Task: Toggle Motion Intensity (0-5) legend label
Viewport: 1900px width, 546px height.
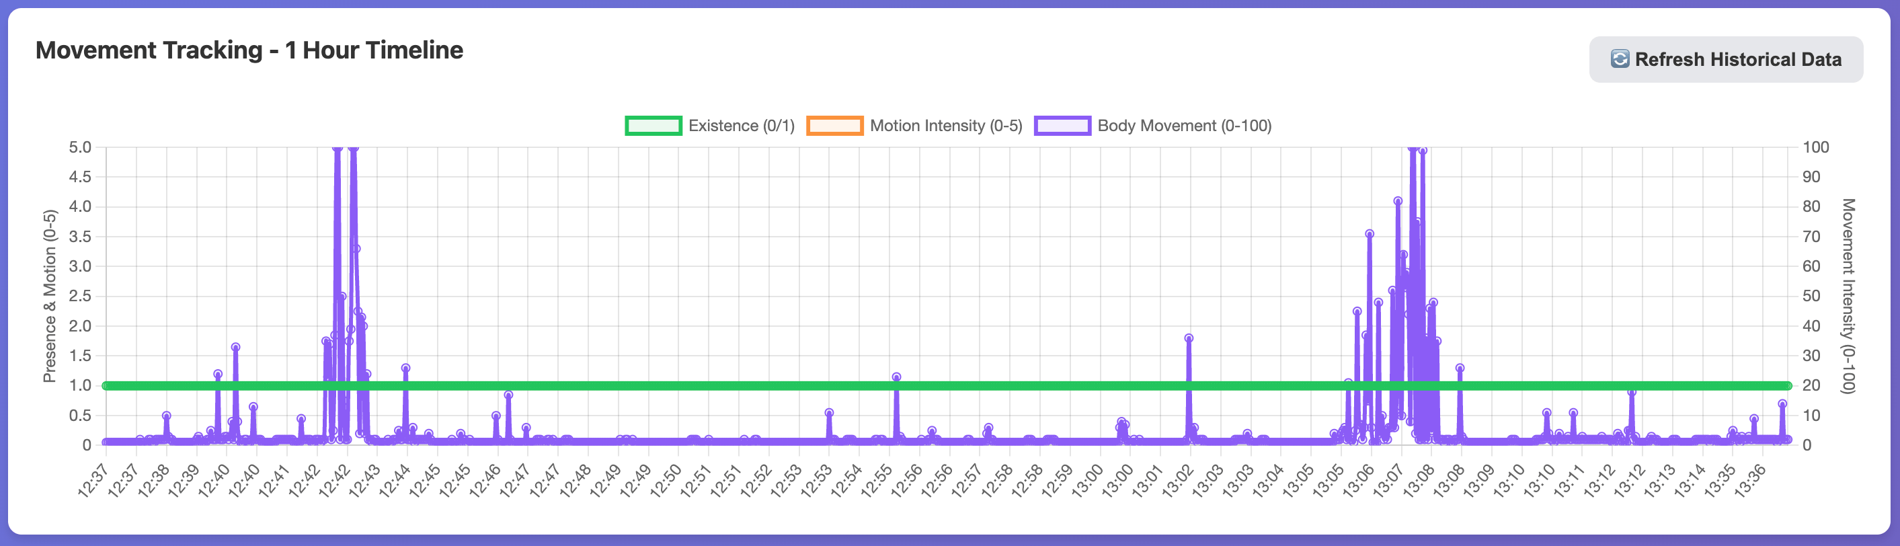Action: (945, 126)
